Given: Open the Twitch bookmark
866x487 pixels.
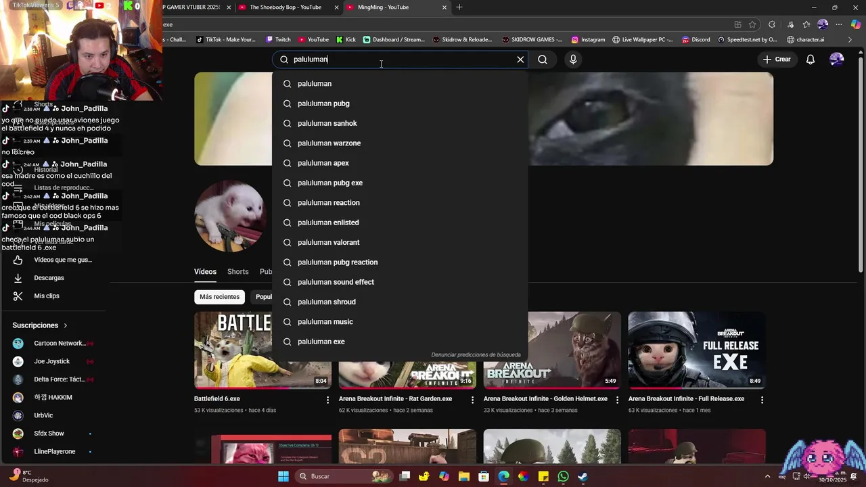Looking at the screenshot, I should (278, 40).
